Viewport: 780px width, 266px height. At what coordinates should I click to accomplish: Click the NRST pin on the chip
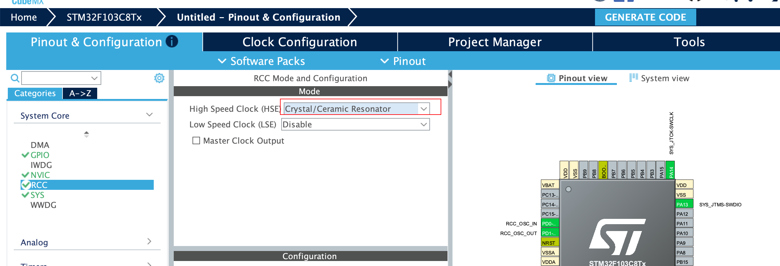click(550, 243)
